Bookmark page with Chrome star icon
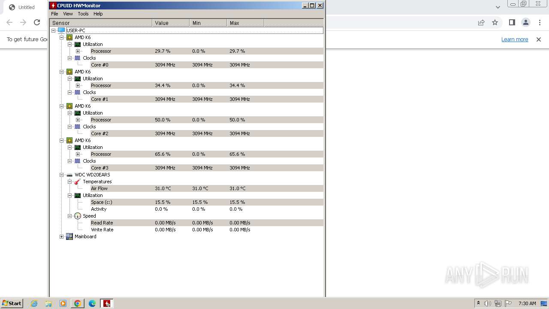The image size is (549, 309). [x=495, y=22]
